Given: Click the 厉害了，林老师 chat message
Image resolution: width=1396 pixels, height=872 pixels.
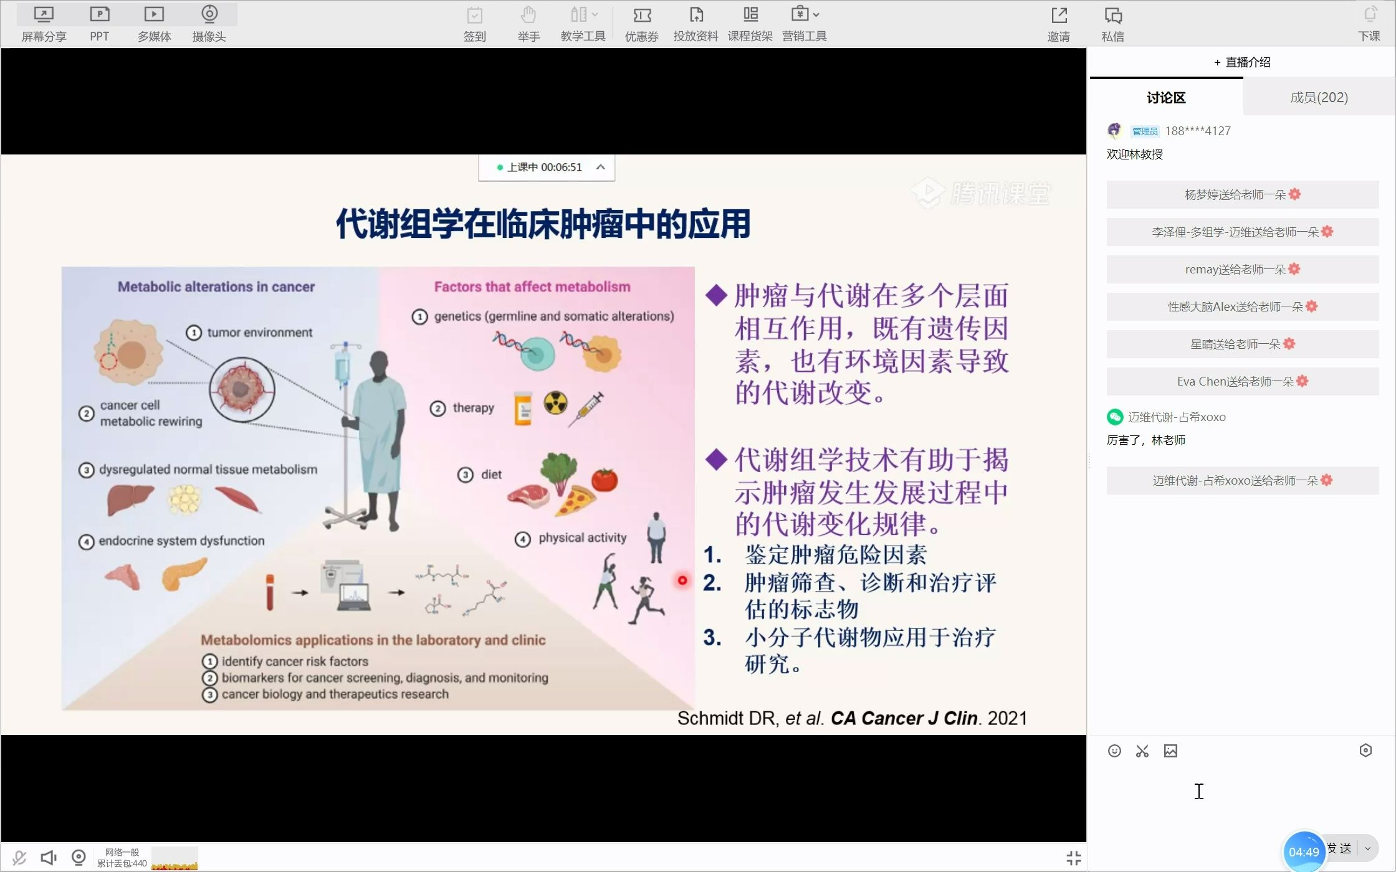Looking at the screenshot, I should tap(1146, 440).
